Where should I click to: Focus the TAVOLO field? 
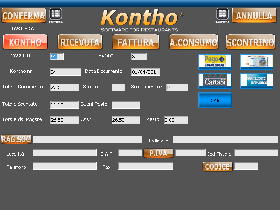point(139,57)
